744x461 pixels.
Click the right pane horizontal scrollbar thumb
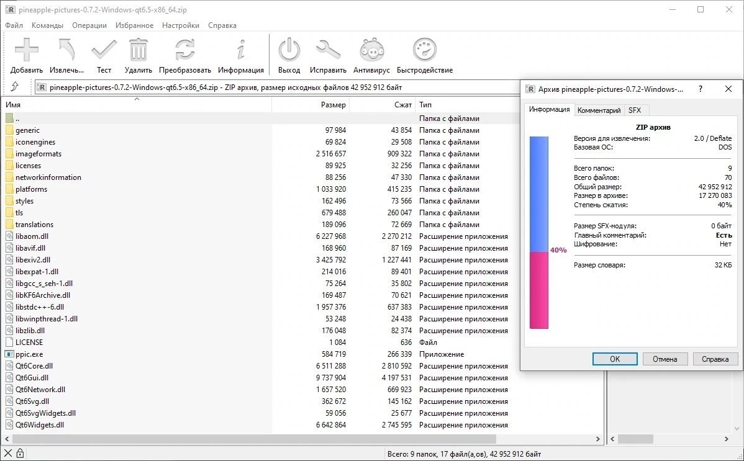tap(635, 439)
